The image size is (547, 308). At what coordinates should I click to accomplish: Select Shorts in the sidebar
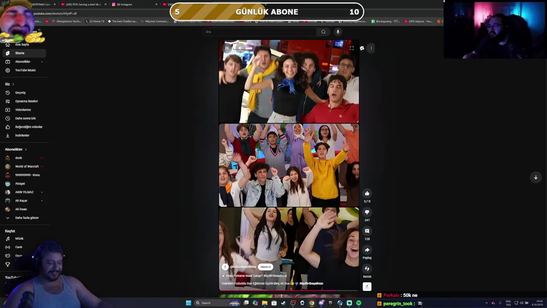coord(24,53)
